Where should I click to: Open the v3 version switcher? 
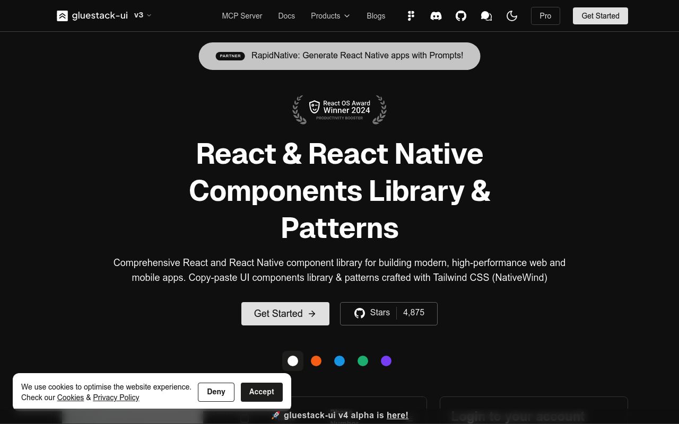coord(142,15)
